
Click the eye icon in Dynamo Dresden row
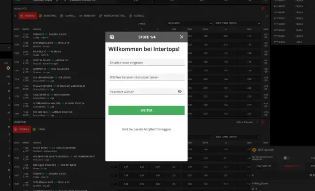[x=266, y=89]
